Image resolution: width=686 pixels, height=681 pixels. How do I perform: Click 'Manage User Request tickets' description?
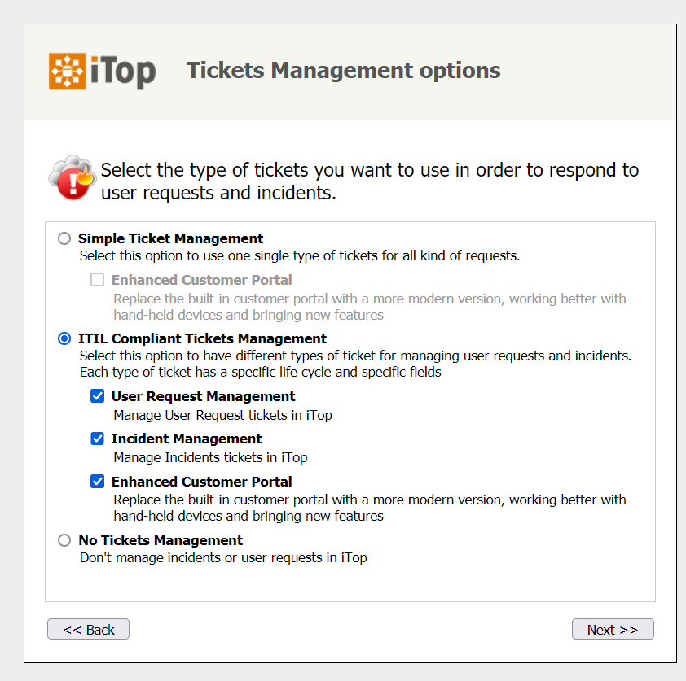[222, 415]
